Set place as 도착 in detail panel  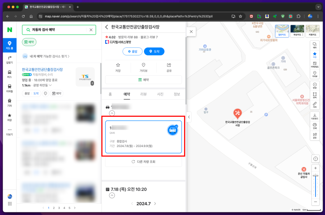[x=154, y=51]
